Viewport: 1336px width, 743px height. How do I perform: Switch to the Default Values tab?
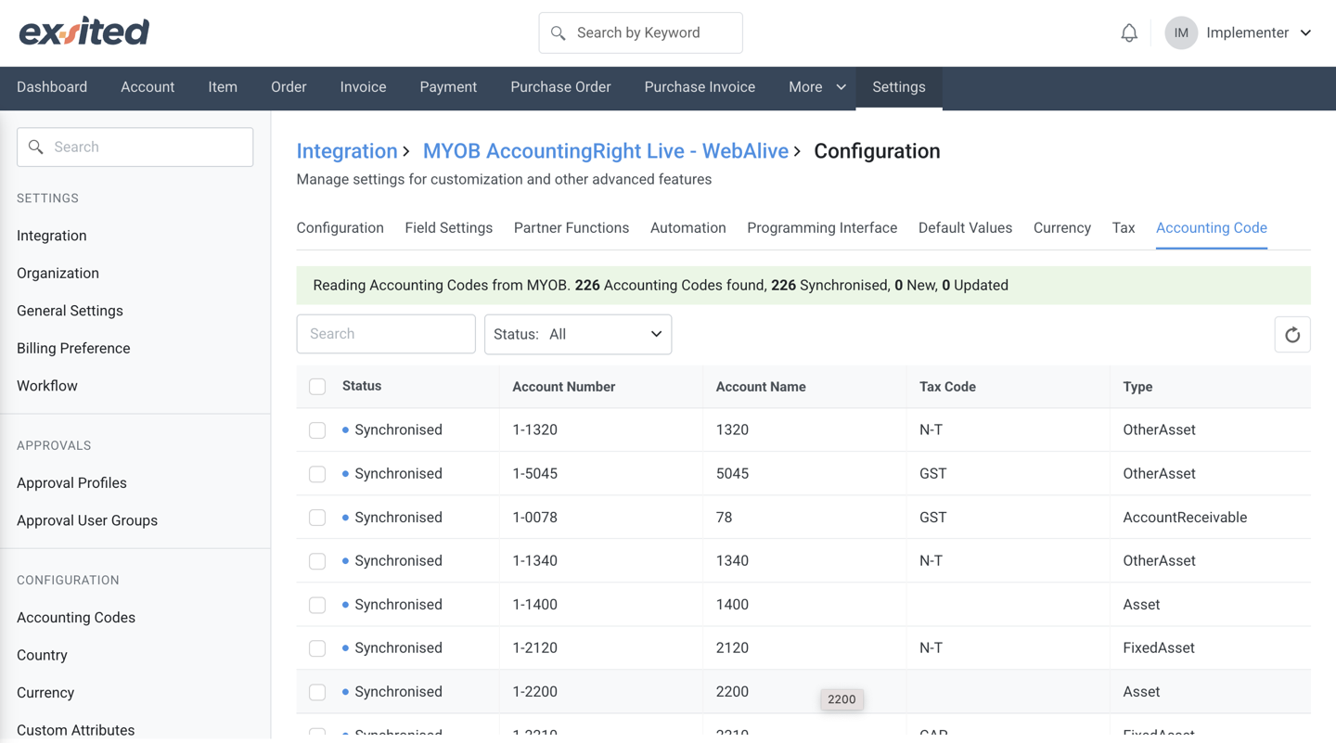(x=965, y=228)
